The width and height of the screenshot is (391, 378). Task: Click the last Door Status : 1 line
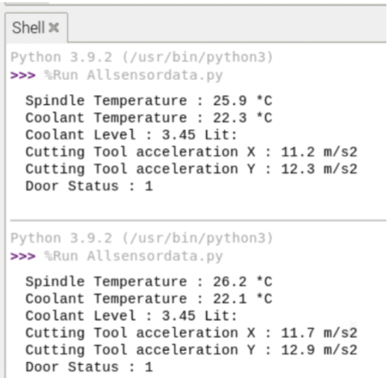(89, 367)
